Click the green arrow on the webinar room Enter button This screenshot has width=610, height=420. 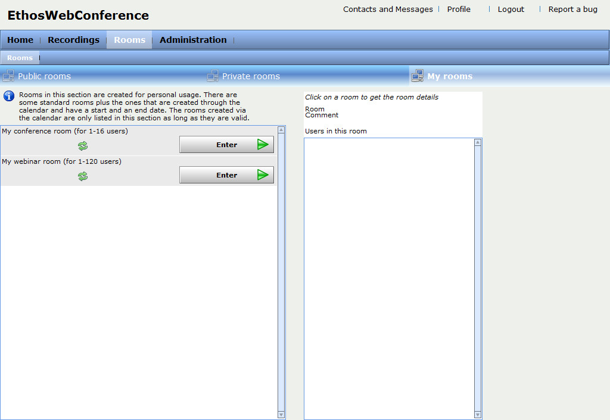click(x=262, y=175)
